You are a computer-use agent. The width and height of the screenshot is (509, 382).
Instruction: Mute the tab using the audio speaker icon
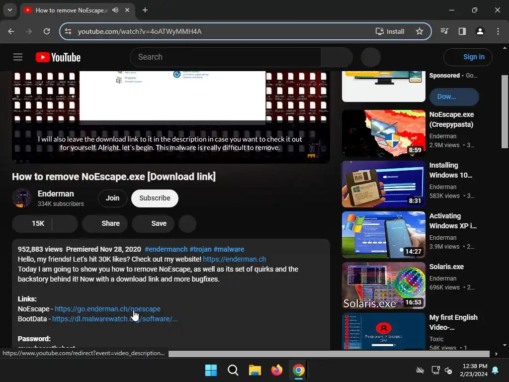[115, 10]
